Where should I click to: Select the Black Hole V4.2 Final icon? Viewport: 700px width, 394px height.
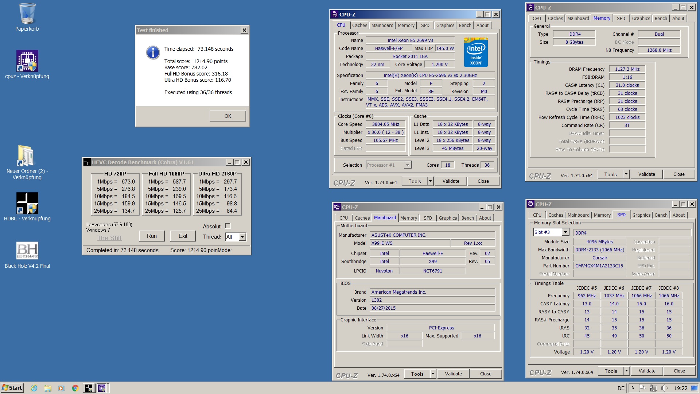coord(27,254)
